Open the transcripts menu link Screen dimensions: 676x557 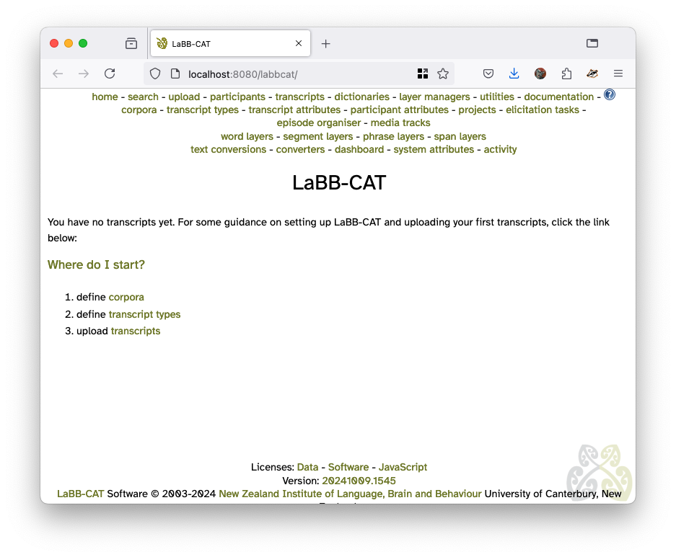[x=299, y=97]
